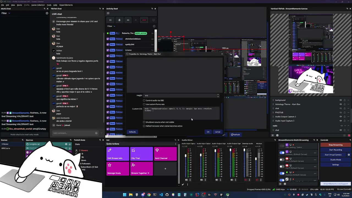Open Multi-Chat settings gear
Viewport: 352px width, 198px height.
coord(47,13)
